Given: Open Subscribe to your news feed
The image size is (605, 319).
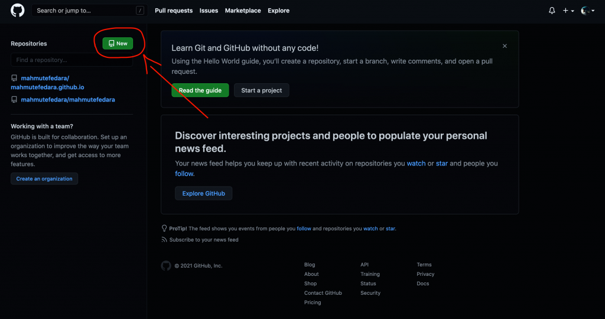Looking at the screenshot, I should pos(204,239).
